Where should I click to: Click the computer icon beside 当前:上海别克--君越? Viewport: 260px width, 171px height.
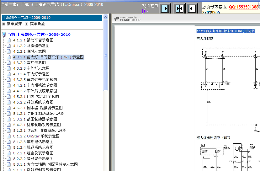(x=4, y=34)
